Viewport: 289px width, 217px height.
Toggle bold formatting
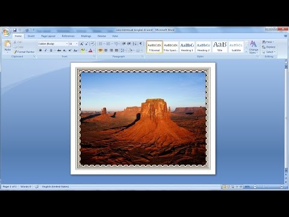coord(40,51)
